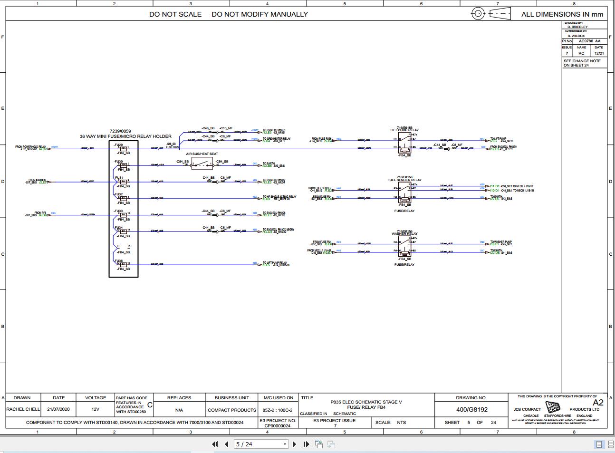The image size is (615, 453).
Task: Click the go to previous view icon
Action: coord(319,444)
